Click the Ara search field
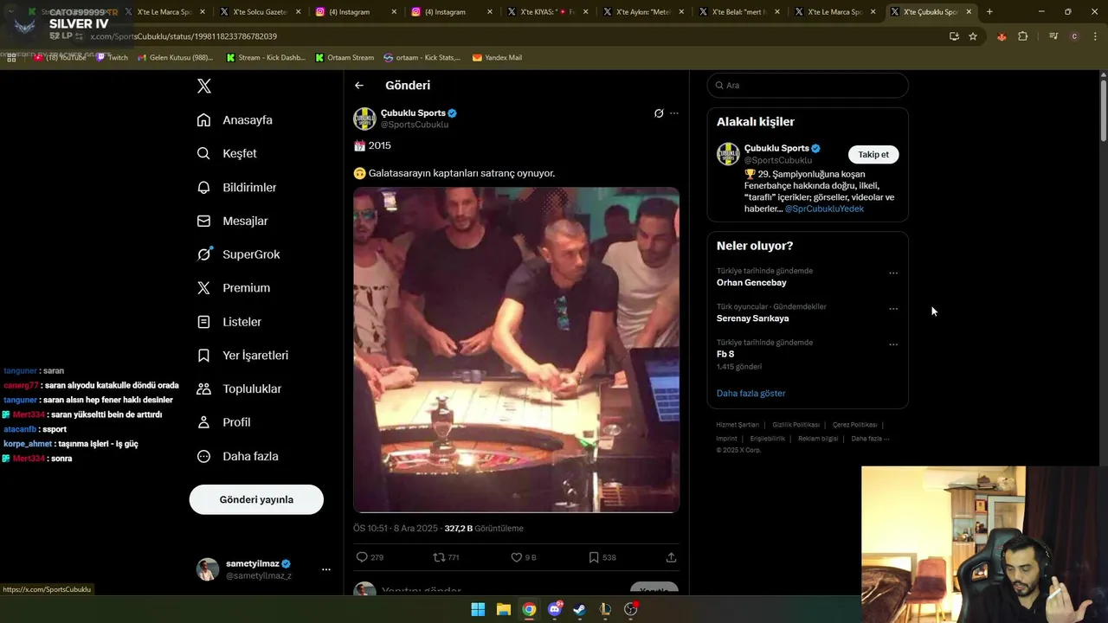 808,86
